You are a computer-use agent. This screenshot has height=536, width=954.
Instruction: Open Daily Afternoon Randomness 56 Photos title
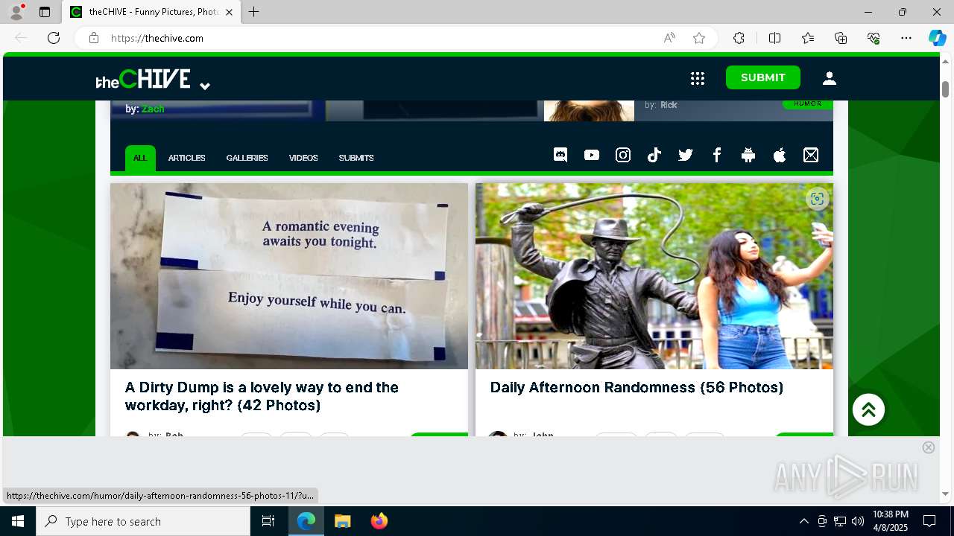[636, 387]
